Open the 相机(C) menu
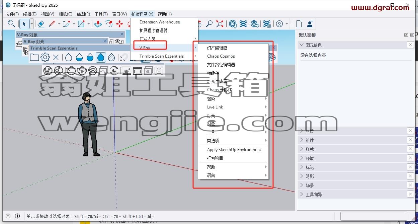The width and height of the screenshot is (418, 224). (65, 14)
